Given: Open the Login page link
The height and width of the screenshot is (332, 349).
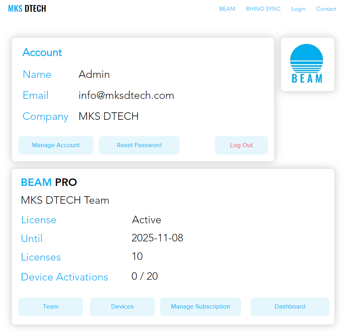Looking at the screenshot, I should (298, 9).
